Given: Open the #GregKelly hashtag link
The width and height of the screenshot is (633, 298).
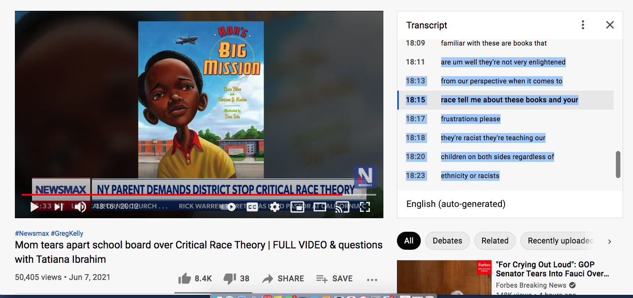Looking at the screenshot, I should coord(67,234).
